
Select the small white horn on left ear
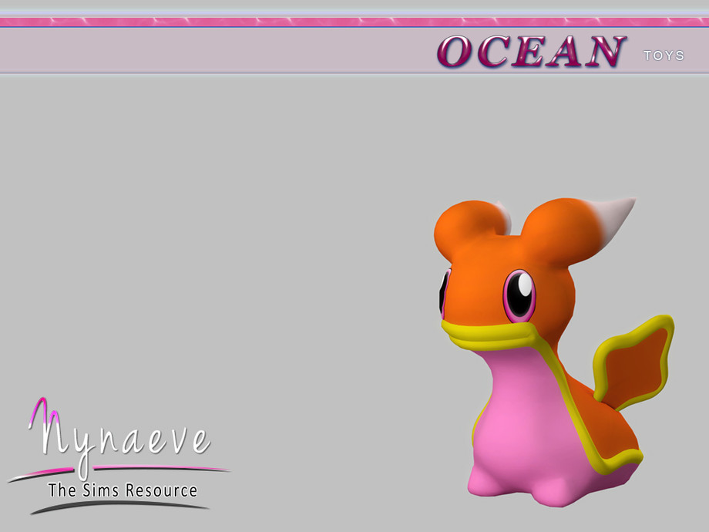pyautogui.click(x=503, y=214)
